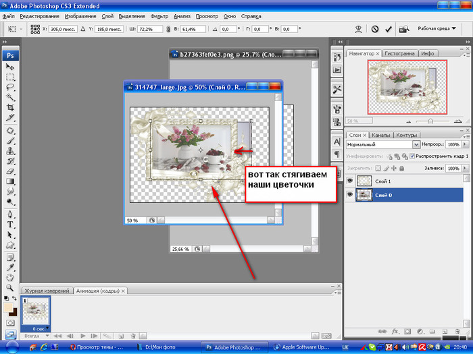Select animation frame 1 thumbnail

(35, 310)
